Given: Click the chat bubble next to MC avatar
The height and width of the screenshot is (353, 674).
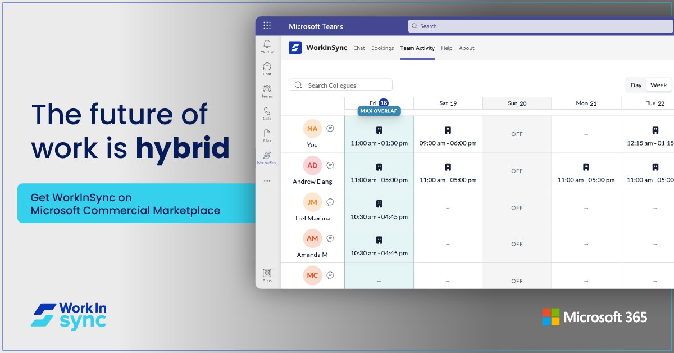Looking at the screenshot, I should click(x=330, y=275).
